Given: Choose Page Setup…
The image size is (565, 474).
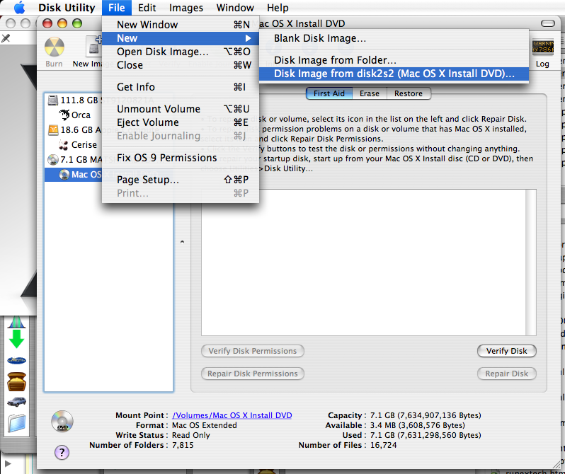Looking at the screenshot, I should (181, 180).
